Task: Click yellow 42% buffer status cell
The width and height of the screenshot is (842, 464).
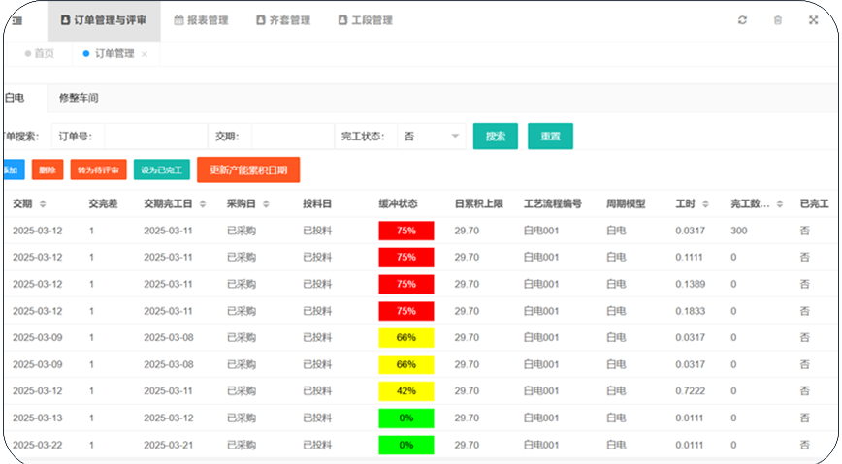Action: [405, 391]
